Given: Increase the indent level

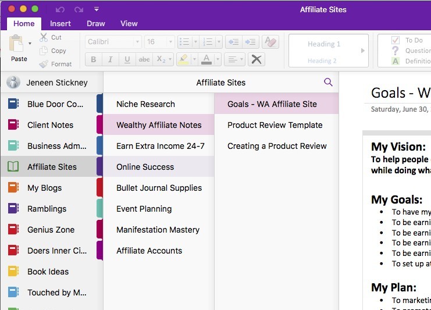Looking at the screenshot, I should point(251,42).
